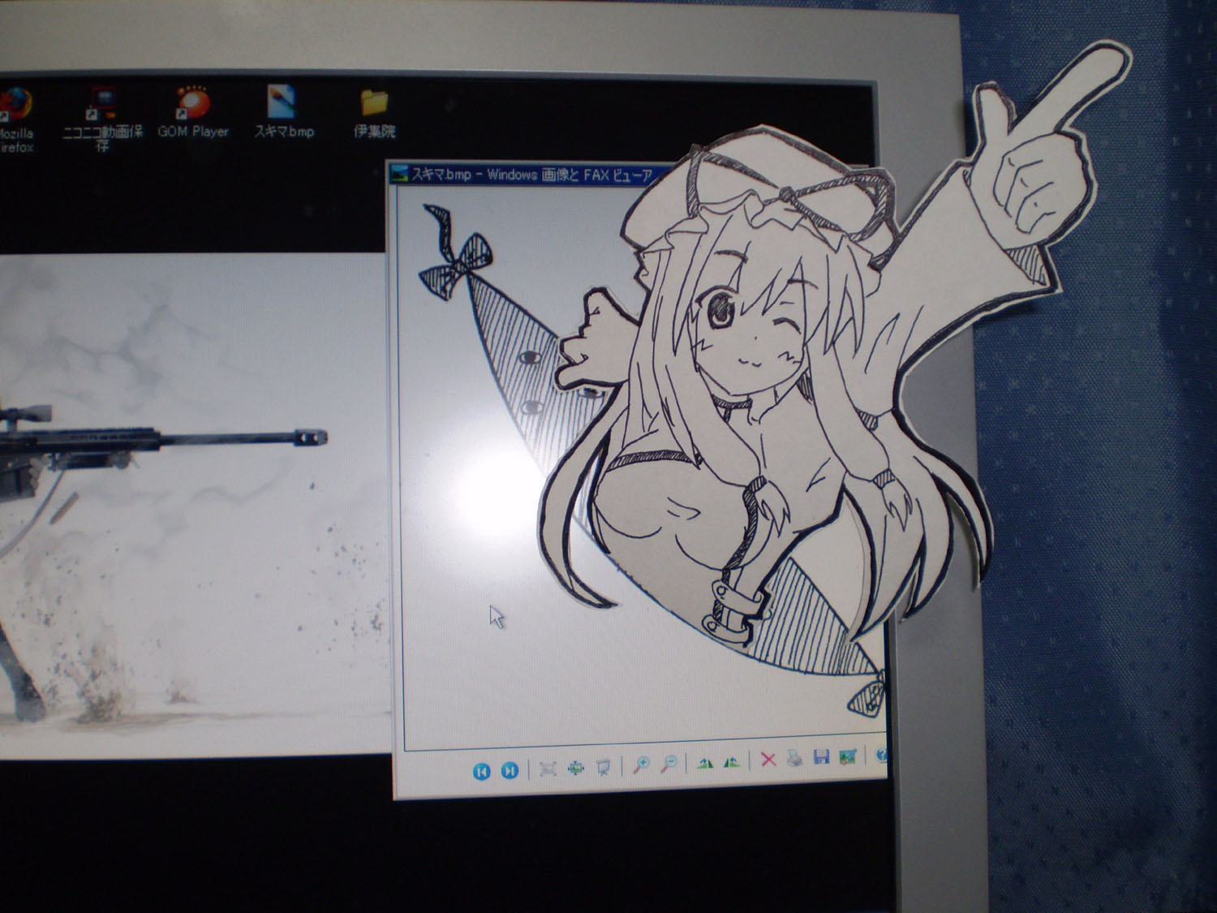Go to the next image

click(x=510, y=770)
